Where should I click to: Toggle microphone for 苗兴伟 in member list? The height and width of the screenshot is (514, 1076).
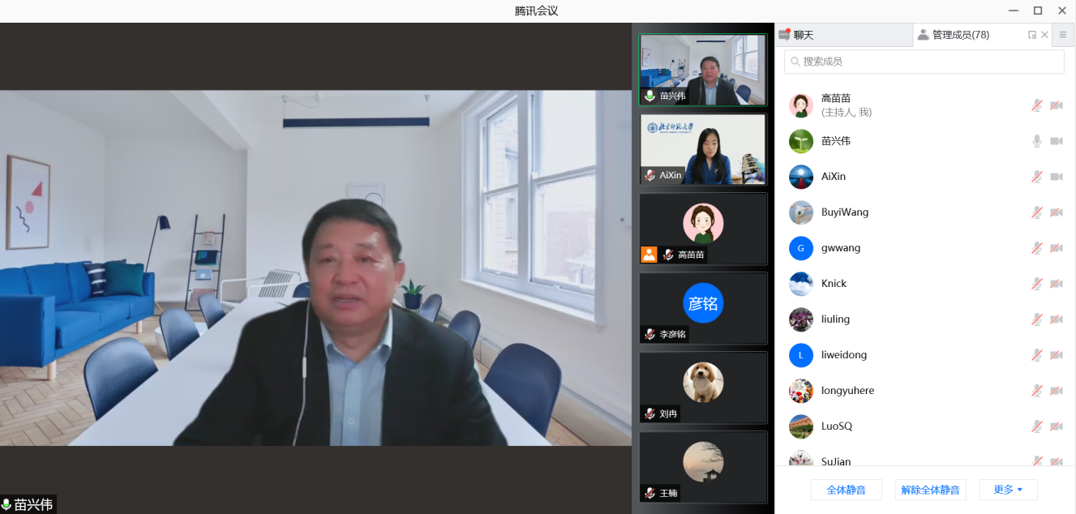pos(1036,141)
